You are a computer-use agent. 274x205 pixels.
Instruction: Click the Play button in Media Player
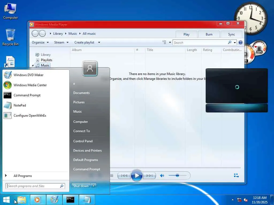click(x=136, y=176)
